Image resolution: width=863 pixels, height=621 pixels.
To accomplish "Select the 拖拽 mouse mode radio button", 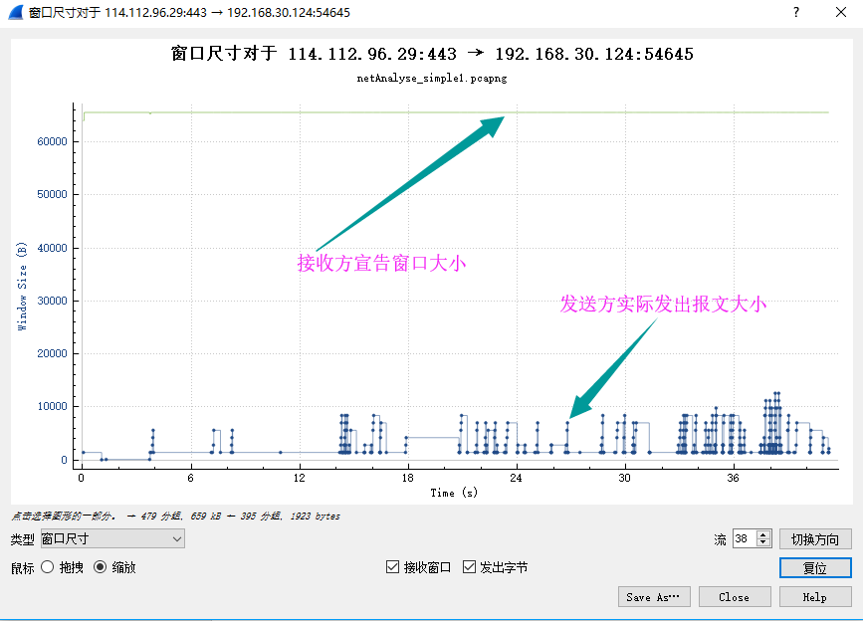I will coord(48,567).
